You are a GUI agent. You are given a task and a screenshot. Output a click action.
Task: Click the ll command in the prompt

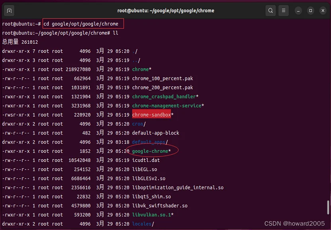click(x=116, y=33)
